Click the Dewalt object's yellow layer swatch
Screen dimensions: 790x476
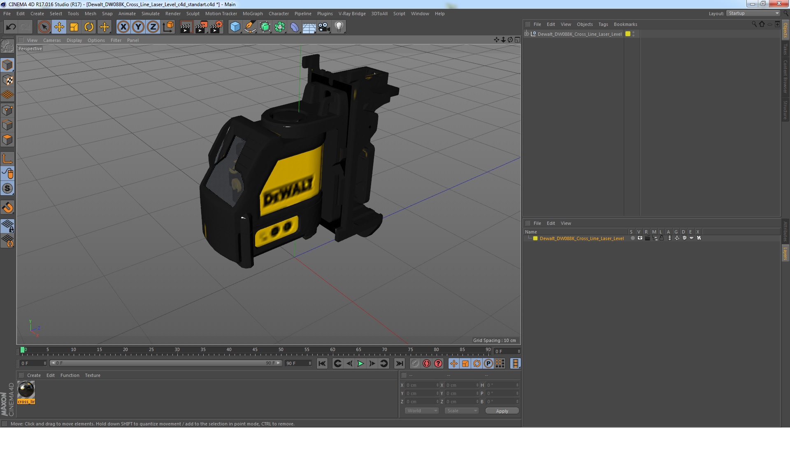pyautogui.click(x=628, y=34)
